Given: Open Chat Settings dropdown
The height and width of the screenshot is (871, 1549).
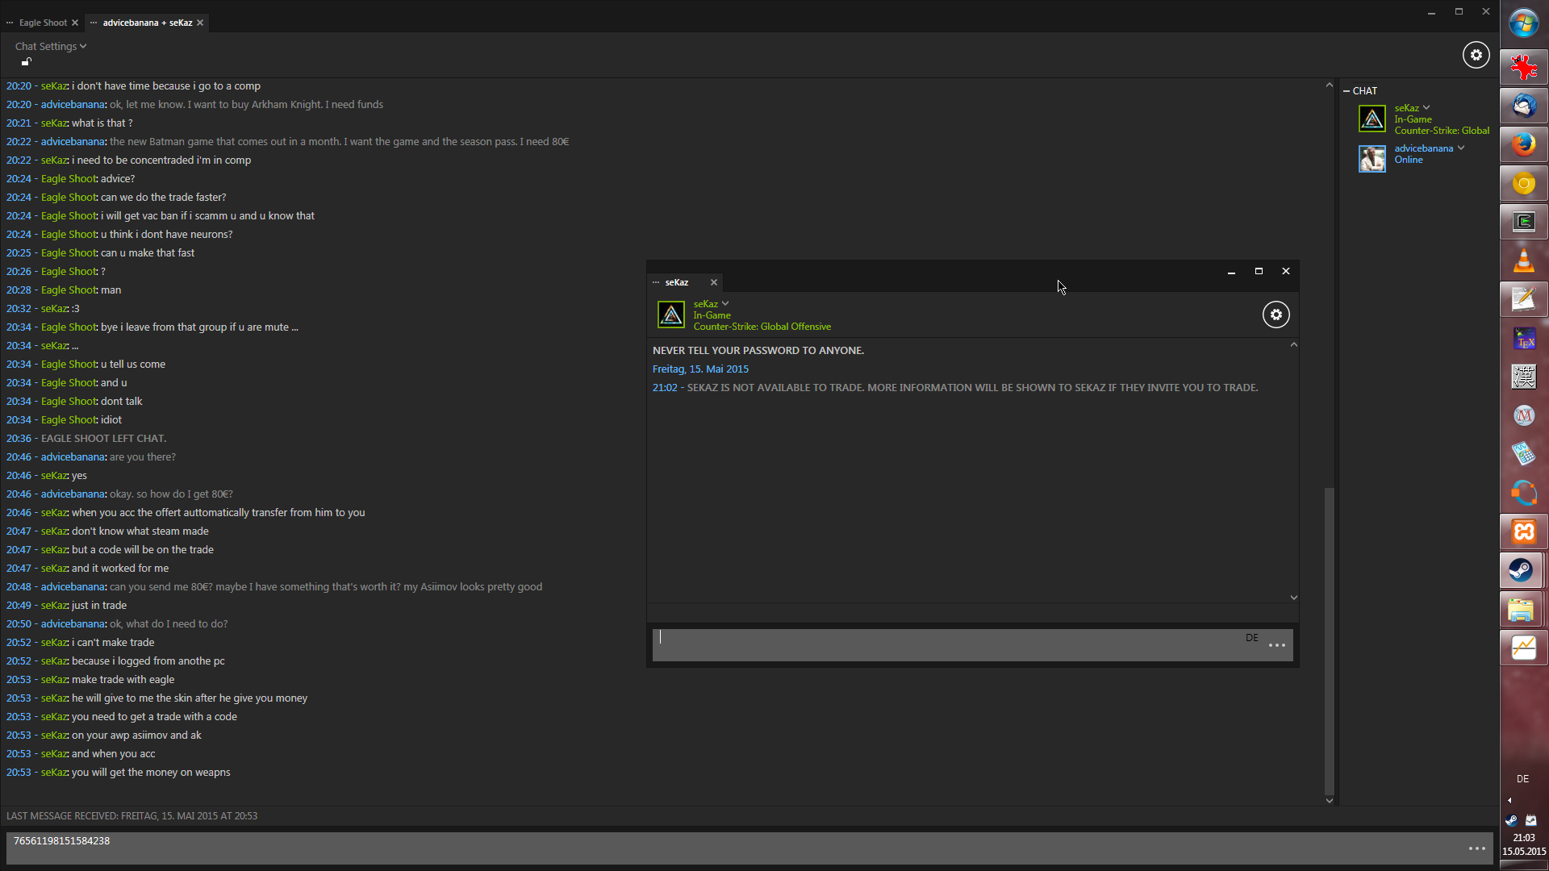Looking at the screenshot, I should tap(51, 47).
